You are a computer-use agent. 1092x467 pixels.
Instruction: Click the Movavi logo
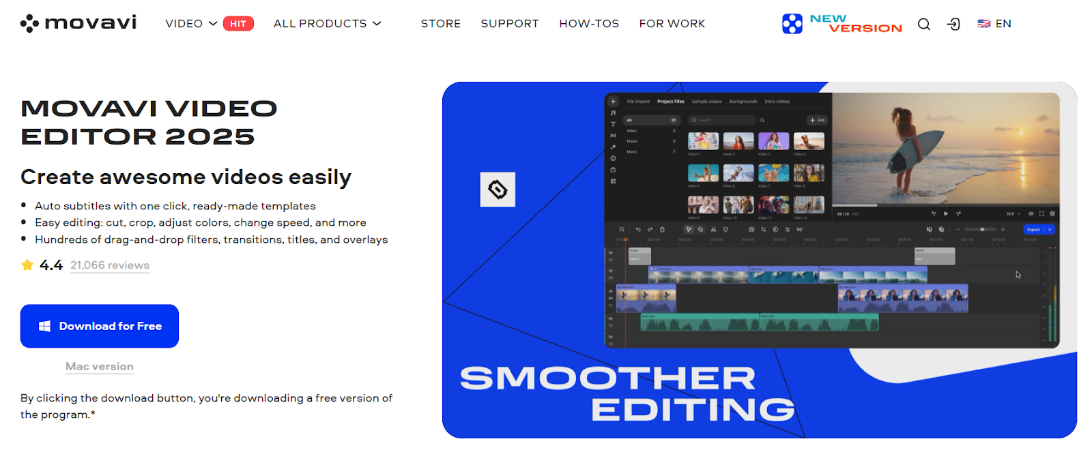(78, 23)
